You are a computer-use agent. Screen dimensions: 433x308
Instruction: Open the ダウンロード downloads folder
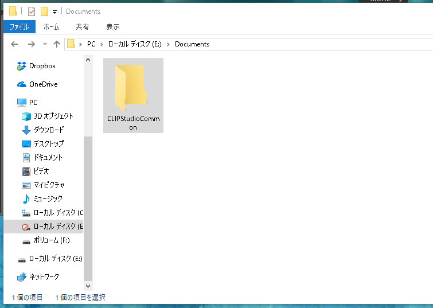(48, 130)
